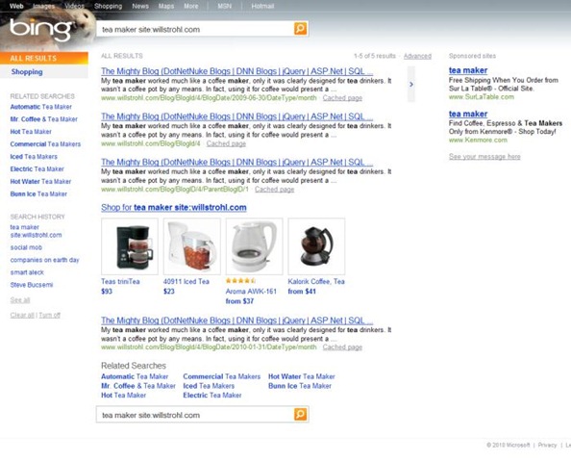Select Bunn Ice Tea Maker in sidebar

[x=38, y=194]
